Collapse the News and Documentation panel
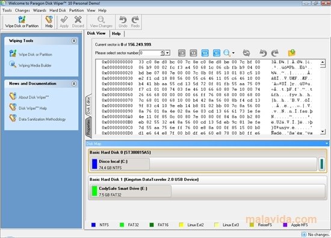 (x=73, y=84)
